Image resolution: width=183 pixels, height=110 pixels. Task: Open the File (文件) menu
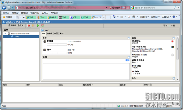point(6,13)
